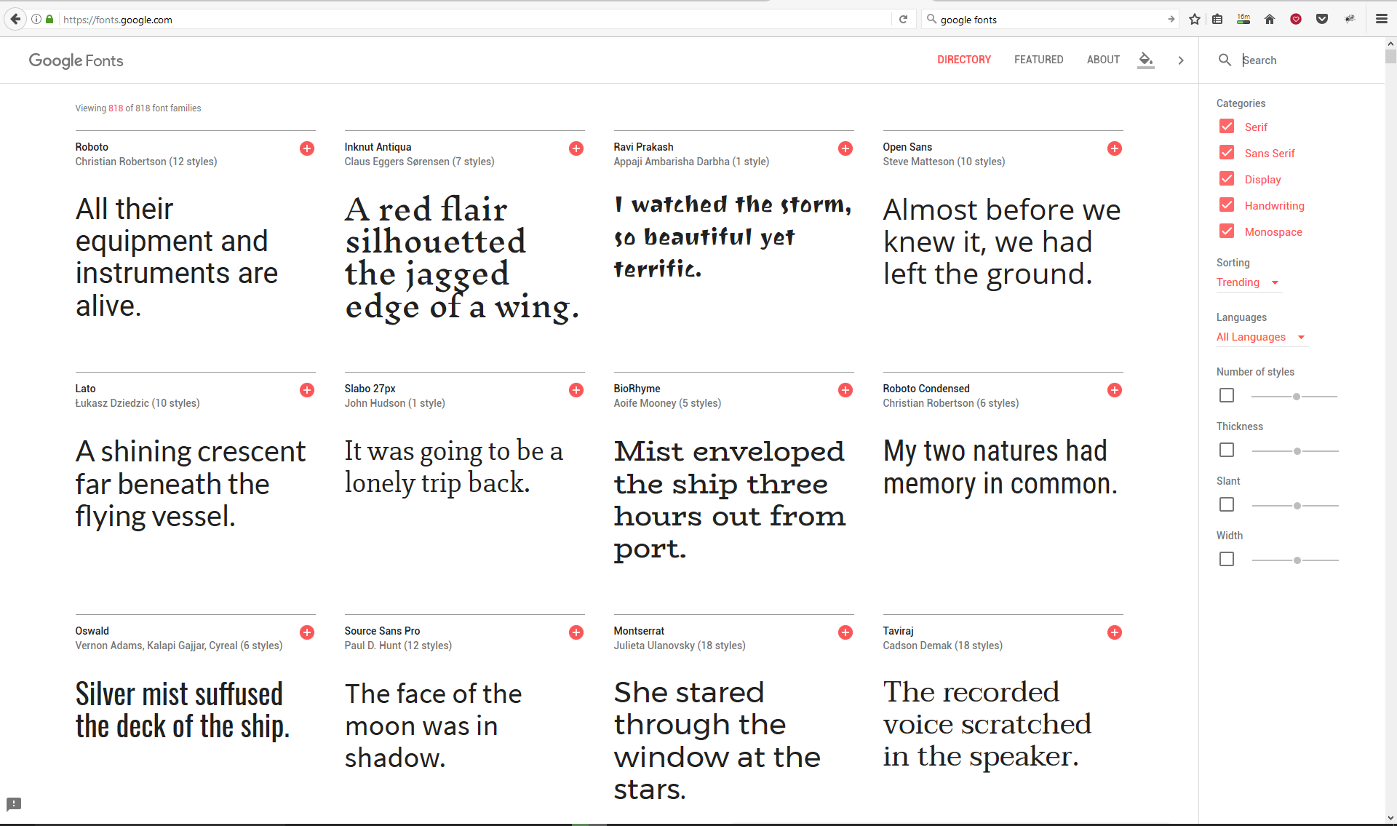Click the Google Fonts logo
Screen dimensions: 1397x826
tap(76, 60)
